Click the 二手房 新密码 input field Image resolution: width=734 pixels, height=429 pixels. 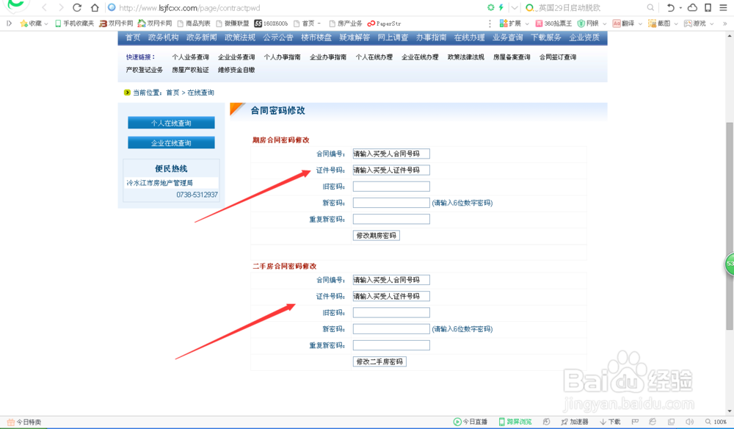point(391,329)
